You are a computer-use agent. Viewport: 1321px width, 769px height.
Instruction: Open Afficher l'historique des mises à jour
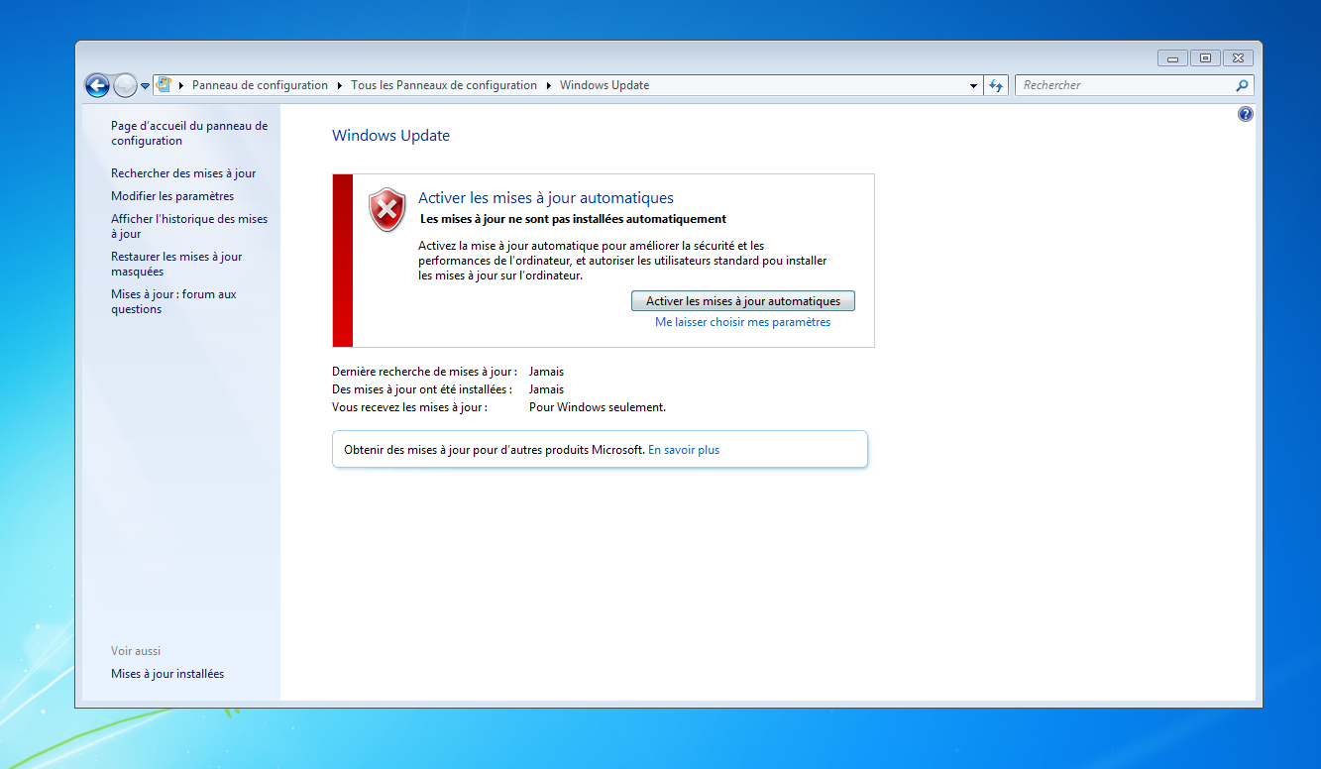[189, 226]
